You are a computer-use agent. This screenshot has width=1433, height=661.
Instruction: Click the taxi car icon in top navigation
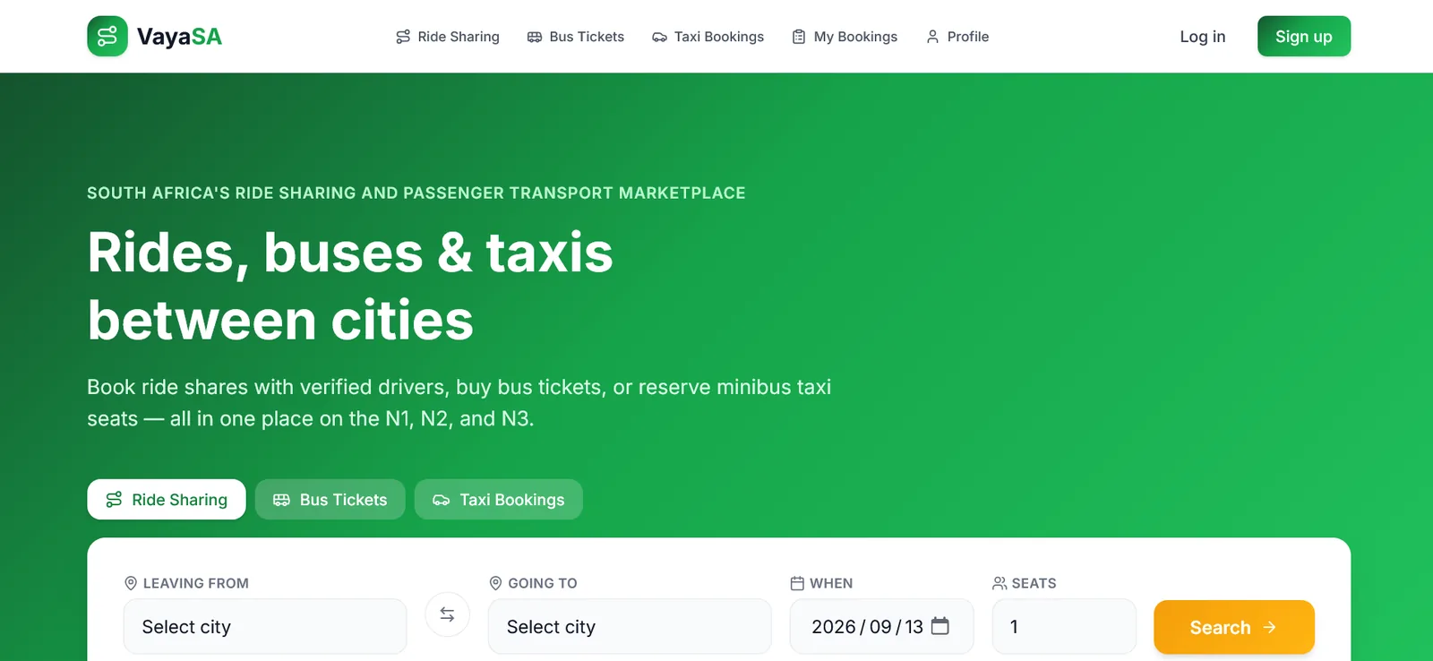(x=659, y=37)
